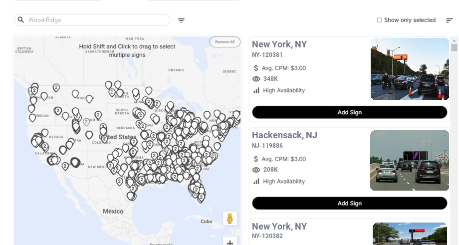Click the availability bars icon for NY-120381
The width and height of the screenshot is (459, 245).
tap(256, 90)
